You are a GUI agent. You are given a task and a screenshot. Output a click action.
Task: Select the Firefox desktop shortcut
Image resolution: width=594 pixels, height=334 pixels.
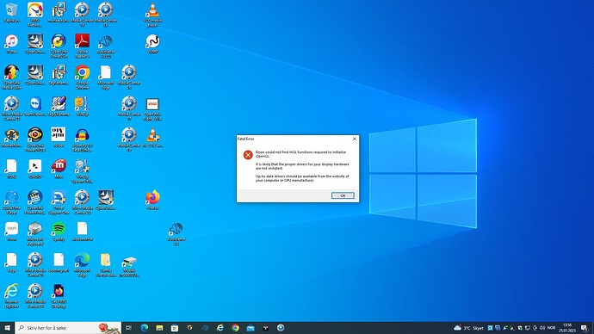pyautogui.click(x=152, y=200)
